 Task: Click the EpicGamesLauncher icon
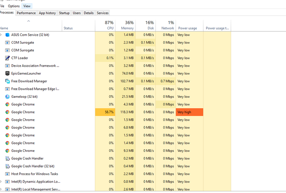coord(7,74)
